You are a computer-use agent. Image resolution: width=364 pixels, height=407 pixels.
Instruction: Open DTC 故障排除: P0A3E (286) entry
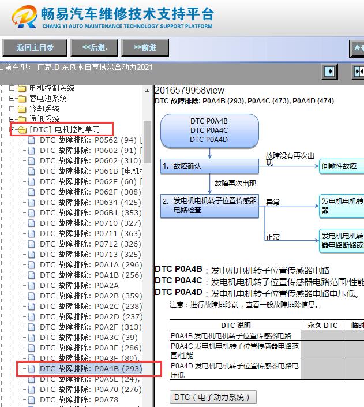tap(91, 348)
